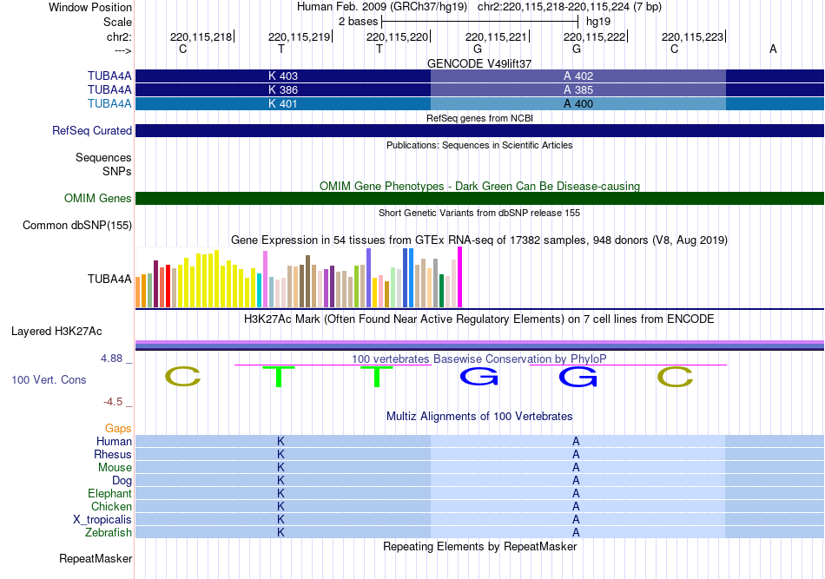Click the Zebrafish alignment row label

[x=109, y=532]
